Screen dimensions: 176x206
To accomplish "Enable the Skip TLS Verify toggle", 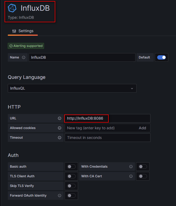I will 71,186.
